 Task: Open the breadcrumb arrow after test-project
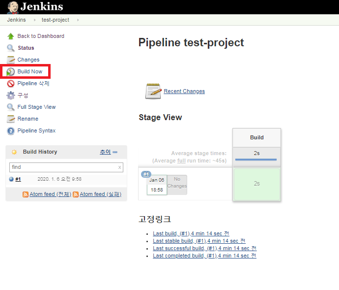point(78,20)
